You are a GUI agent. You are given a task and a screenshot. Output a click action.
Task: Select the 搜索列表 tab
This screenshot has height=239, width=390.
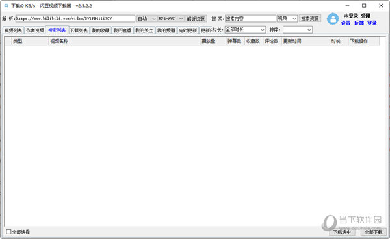pyautogui.click(x=57, y=30)
